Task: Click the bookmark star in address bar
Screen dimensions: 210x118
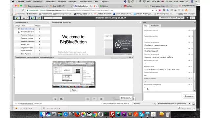Action: pos(156,10)
